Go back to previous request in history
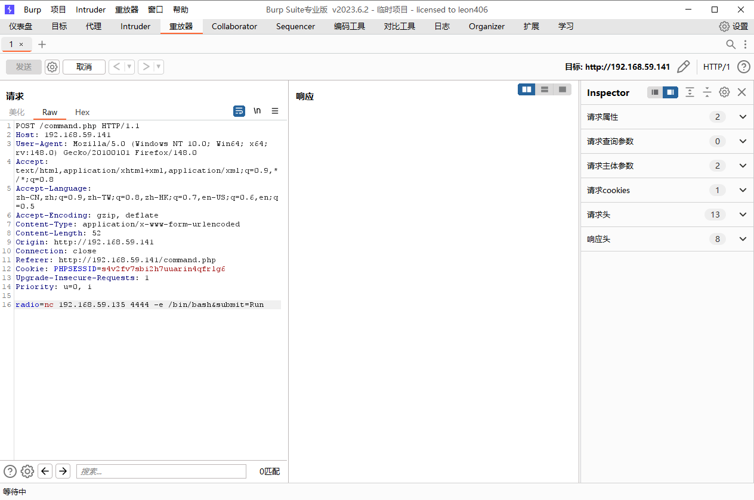The image size is (754, 500). [116, 67]
